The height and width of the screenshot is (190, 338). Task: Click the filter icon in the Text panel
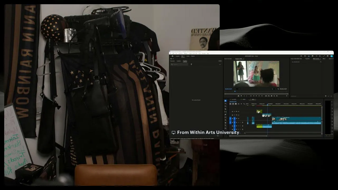(x=191, y=64)
